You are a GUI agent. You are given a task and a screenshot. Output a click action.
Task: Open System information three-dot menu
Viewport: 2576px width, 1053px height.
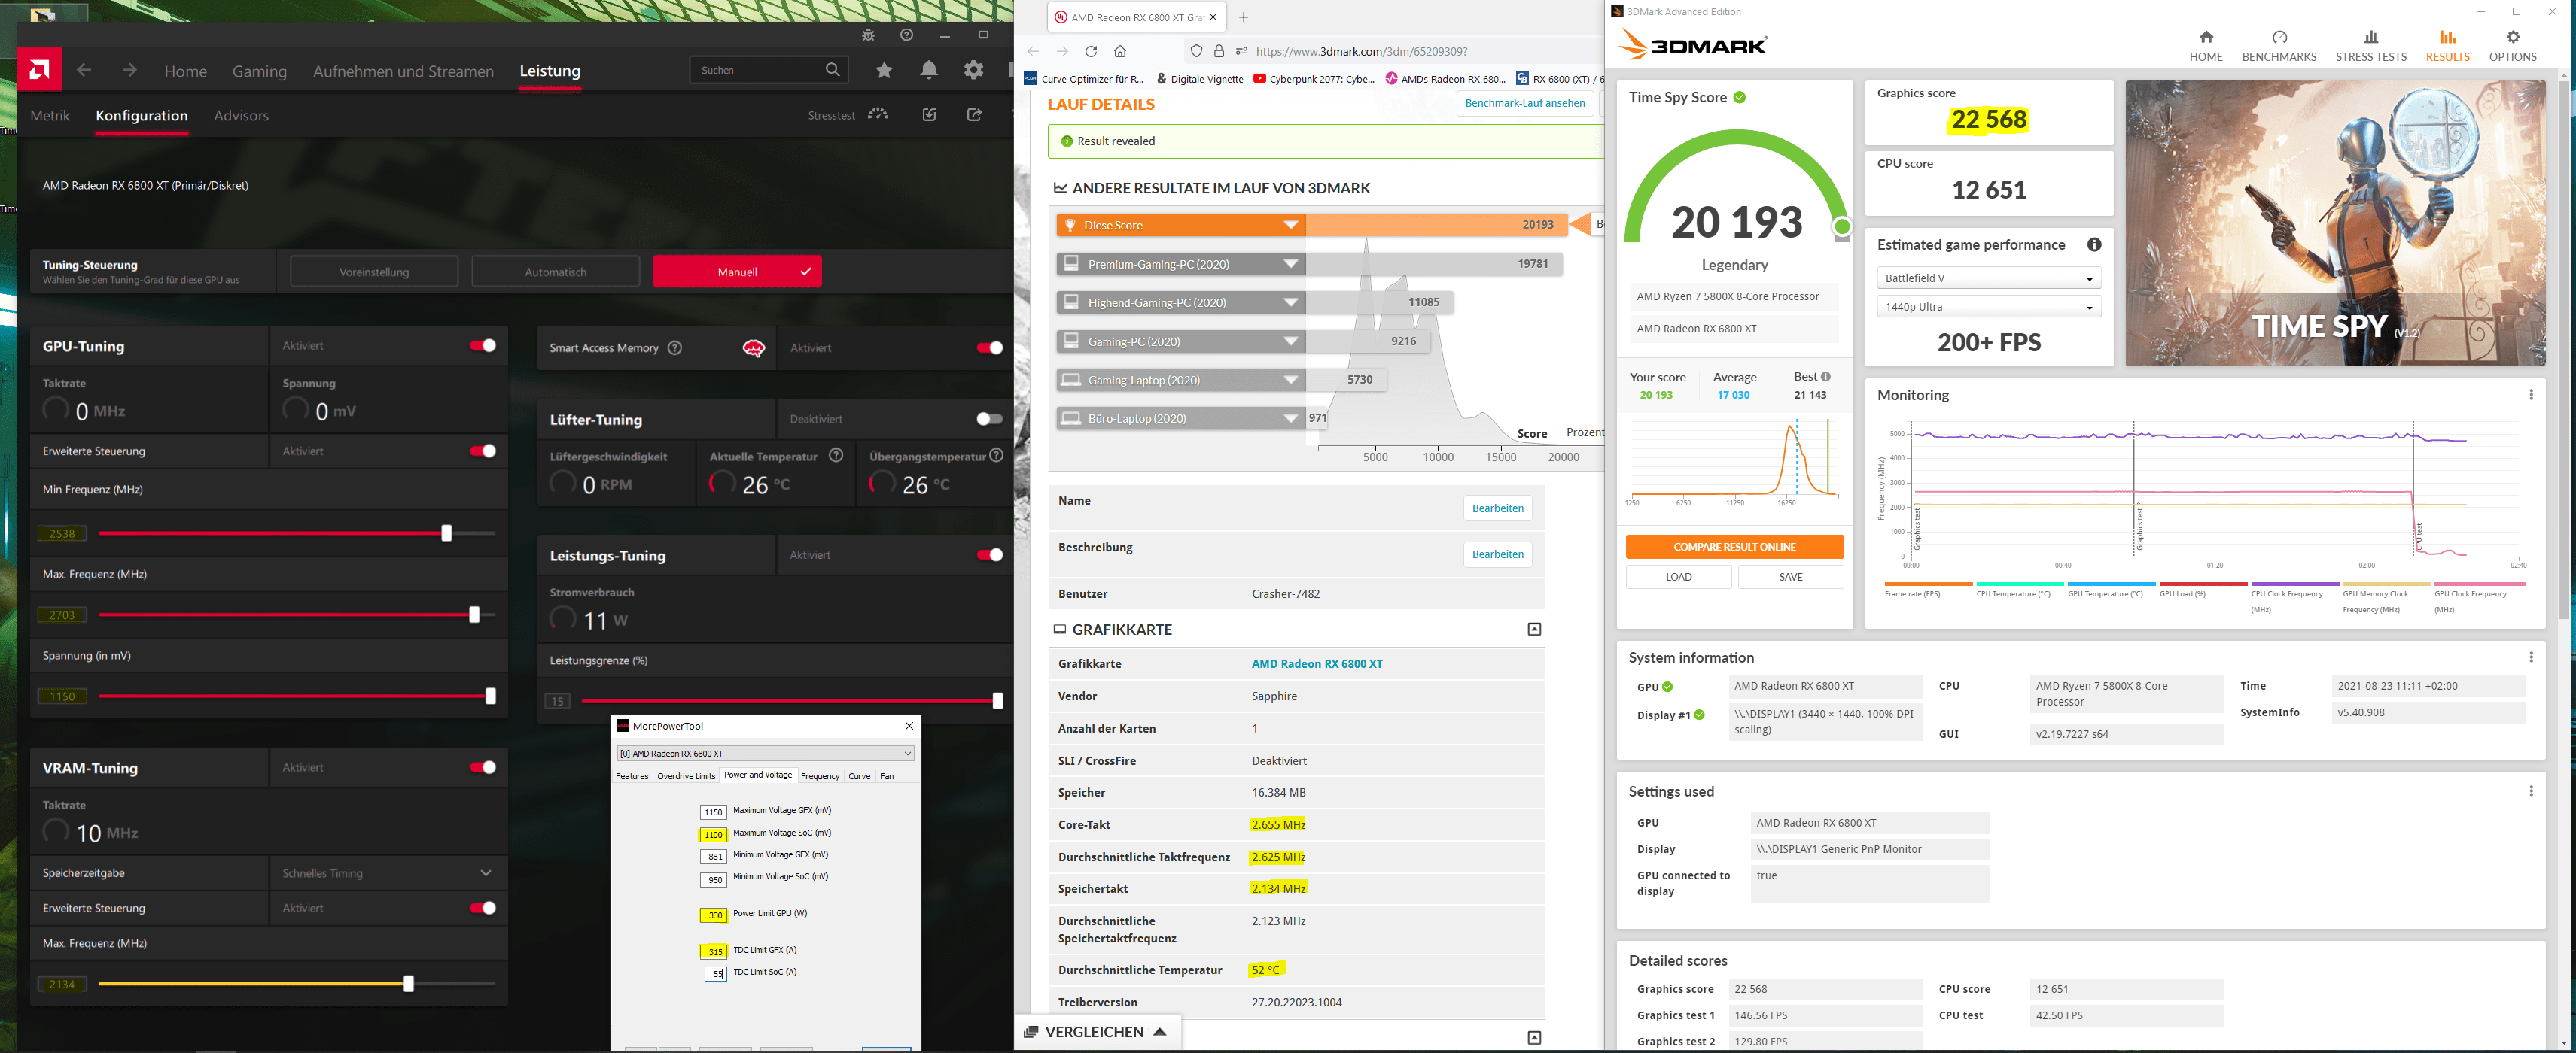coord(2531,657)
